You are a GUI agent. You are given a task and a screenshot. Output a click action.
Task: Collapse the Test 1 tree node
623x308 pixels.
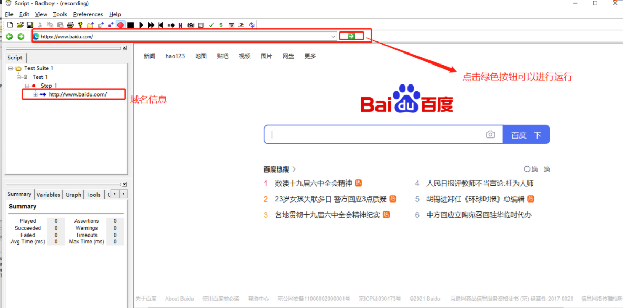(x=19, y=77)
